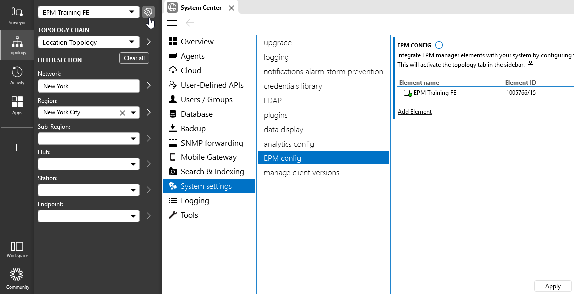This screenshot has width=574, height=294.
Task: Select the Topology sidebar icon
Action: [17, 46]
